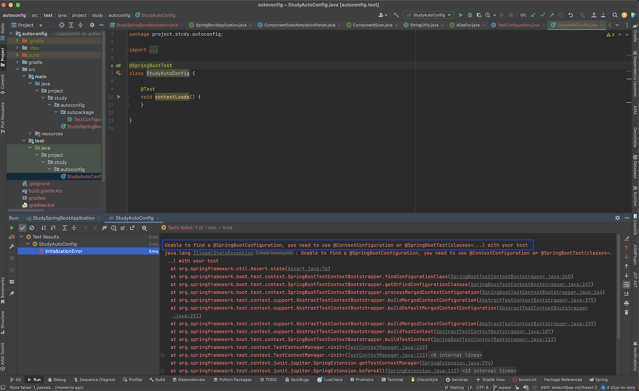The image size is (639, 391).
Task: Select build.gradle.kts in the project tree
Action: pyautogui.click(x=45, y=191)
